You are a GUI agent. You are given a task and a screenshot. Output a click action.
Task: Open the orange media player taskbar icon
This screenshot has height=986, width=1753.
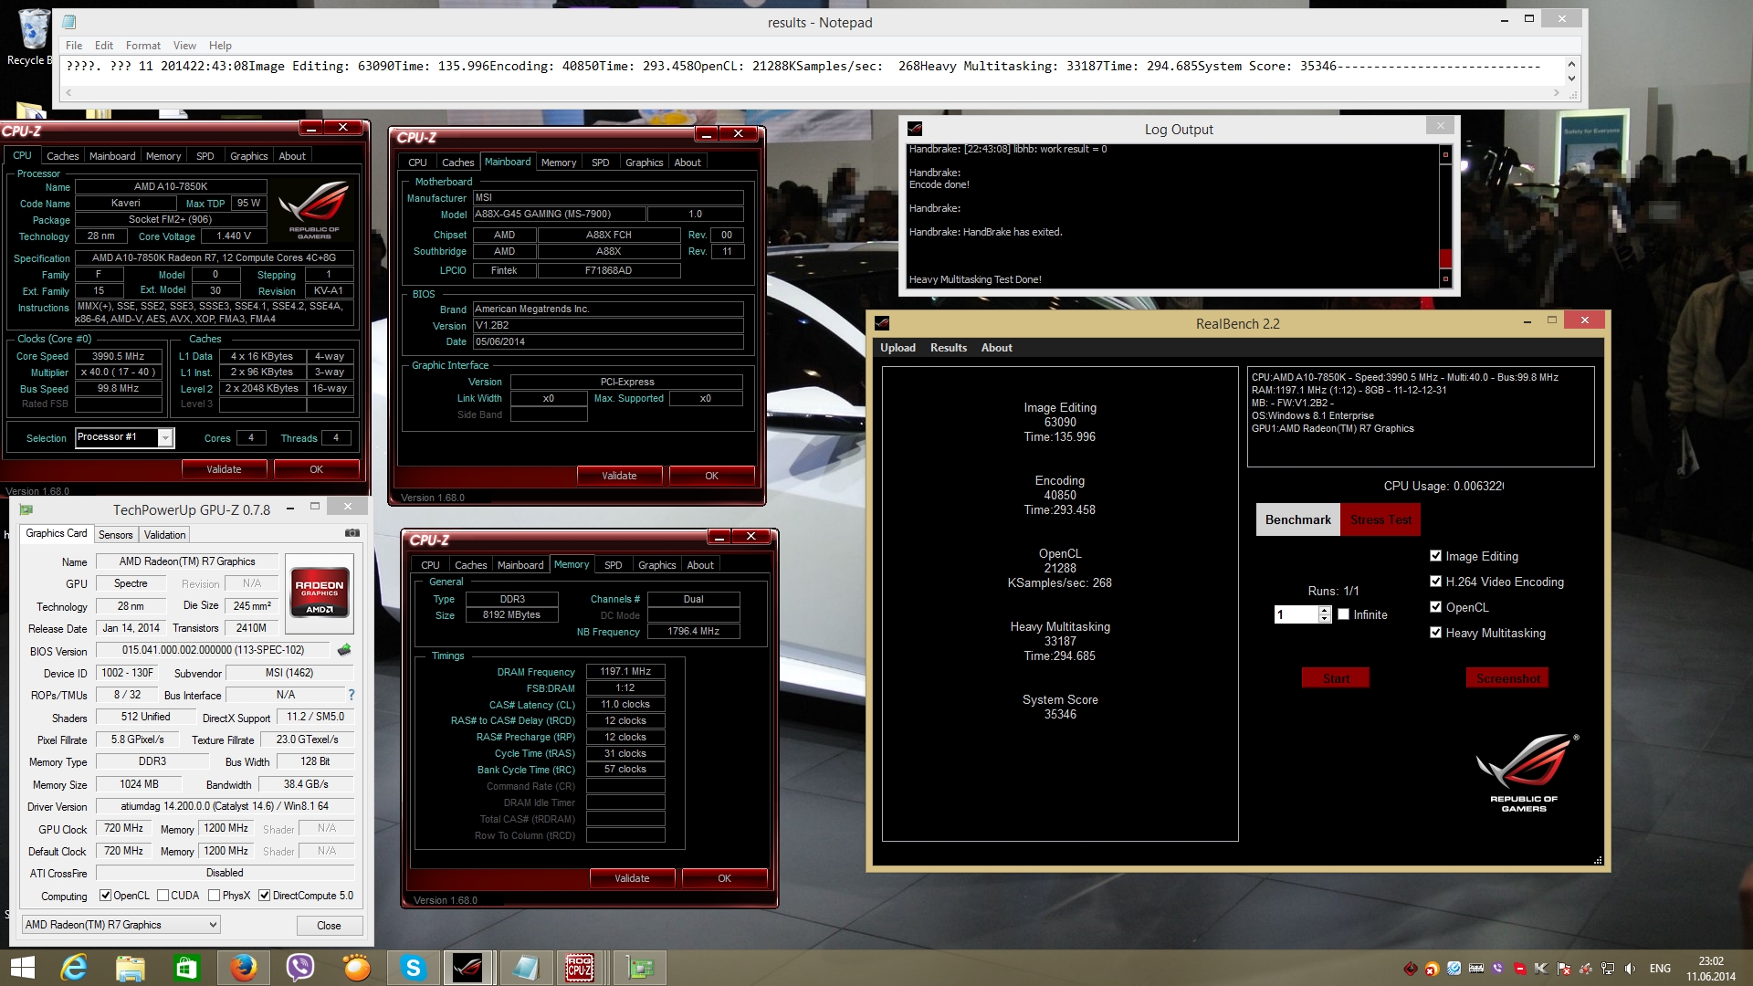(x=356, y=968)
